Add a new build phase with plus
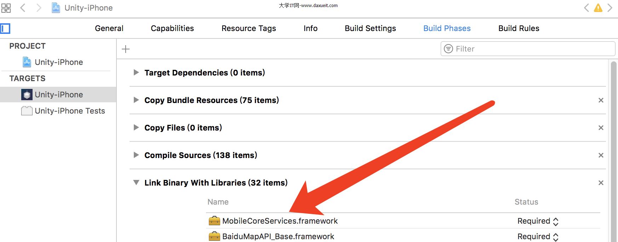Screen dimensions: 618x242 pyautogui.click(x=126, y=49)
